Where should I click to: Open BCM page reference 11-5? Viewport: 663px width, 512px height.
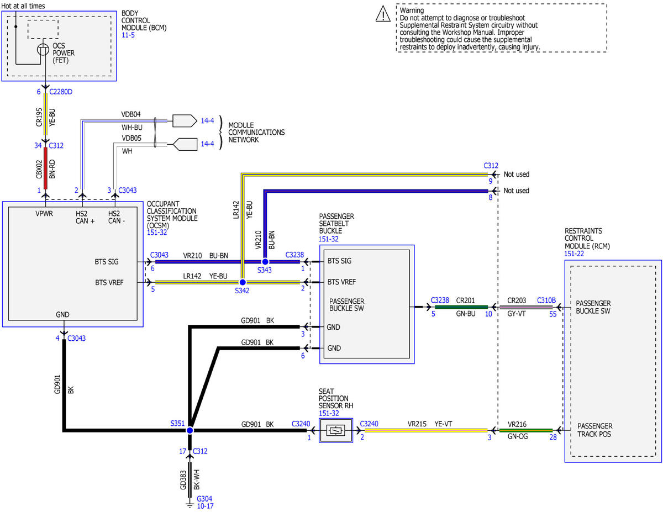pos(128,35)
